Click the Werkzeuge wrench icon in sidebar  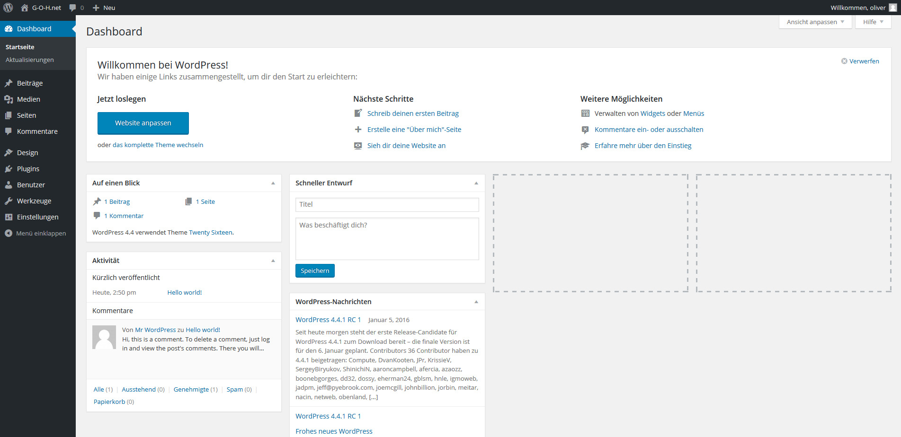pyautogui.click(x=9, y=201)
